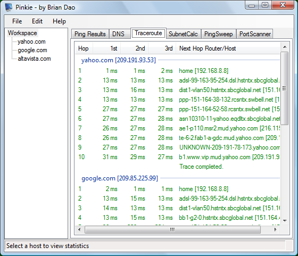Select yahoo.com in the Workspace tree
Viewport: 298px width, 256px height.
click(x=31, y=42)
